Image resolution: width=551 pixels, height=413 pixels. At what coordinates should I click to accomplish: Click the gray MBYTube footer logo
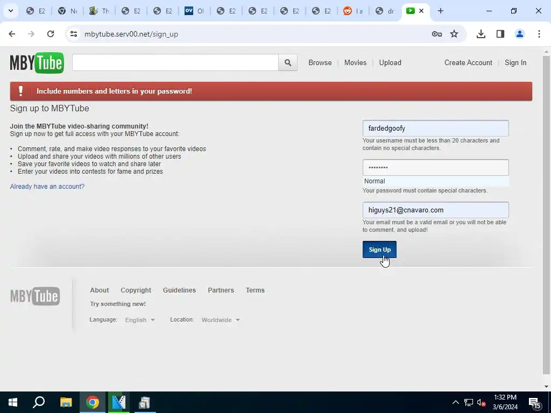tap(35, 296)
